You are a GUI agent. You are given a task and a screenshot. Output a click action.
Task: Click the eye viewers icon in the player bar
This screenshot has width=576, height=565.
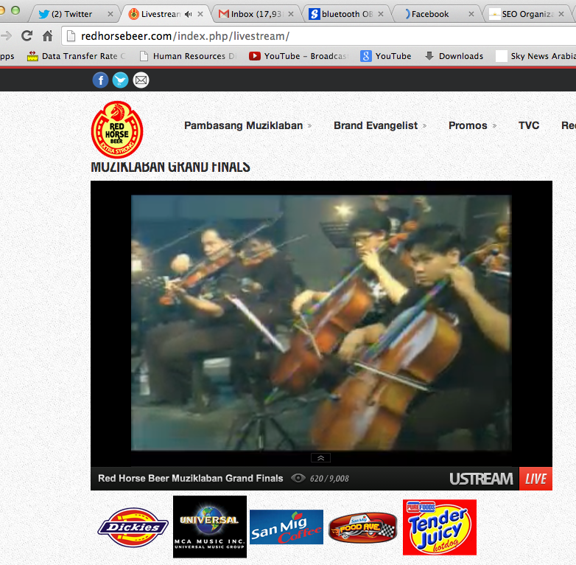(298, 478)
